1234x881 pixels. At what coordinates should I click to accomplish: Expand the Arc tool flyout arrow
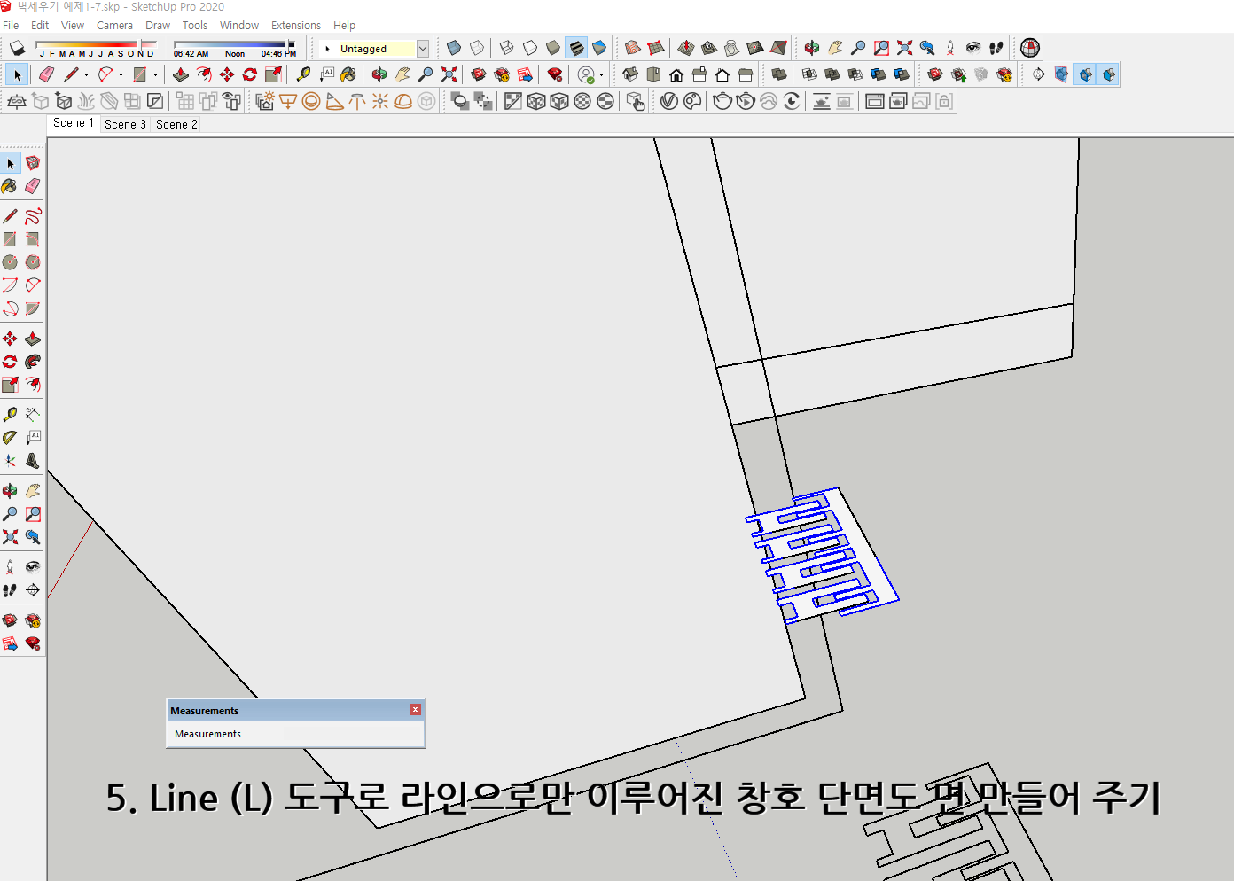(120, 74)
